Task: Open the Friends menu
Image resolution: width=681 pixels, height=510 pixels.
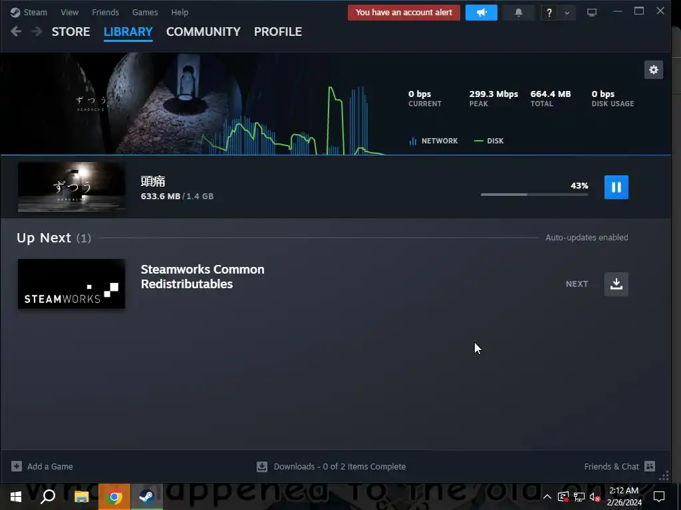Action: pos(105,12)
